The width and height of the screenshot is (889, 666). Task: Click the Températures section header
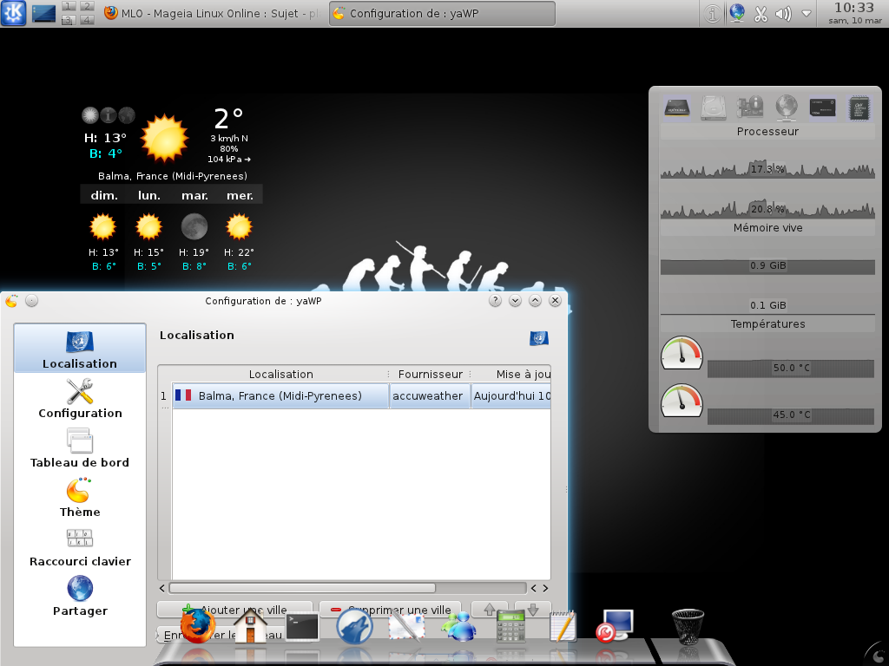tap(767, 324)
